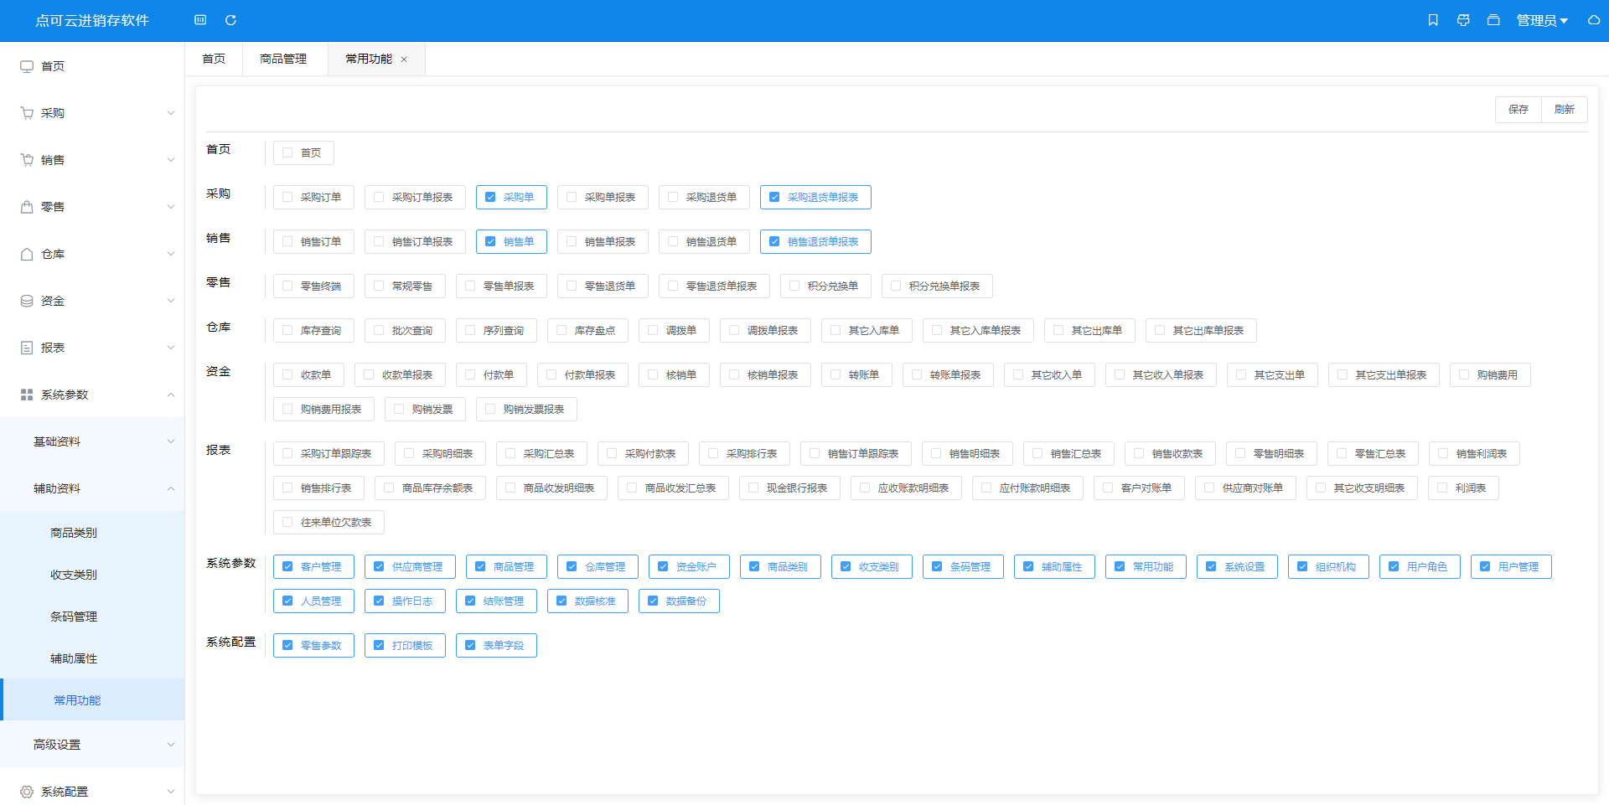Click the 首页 monitor icon in sidebar

click(27, 66)
